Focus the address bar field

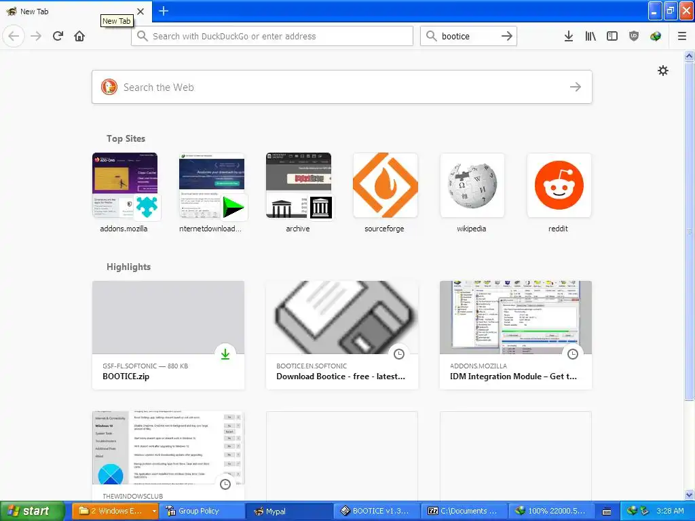[272, 37]
